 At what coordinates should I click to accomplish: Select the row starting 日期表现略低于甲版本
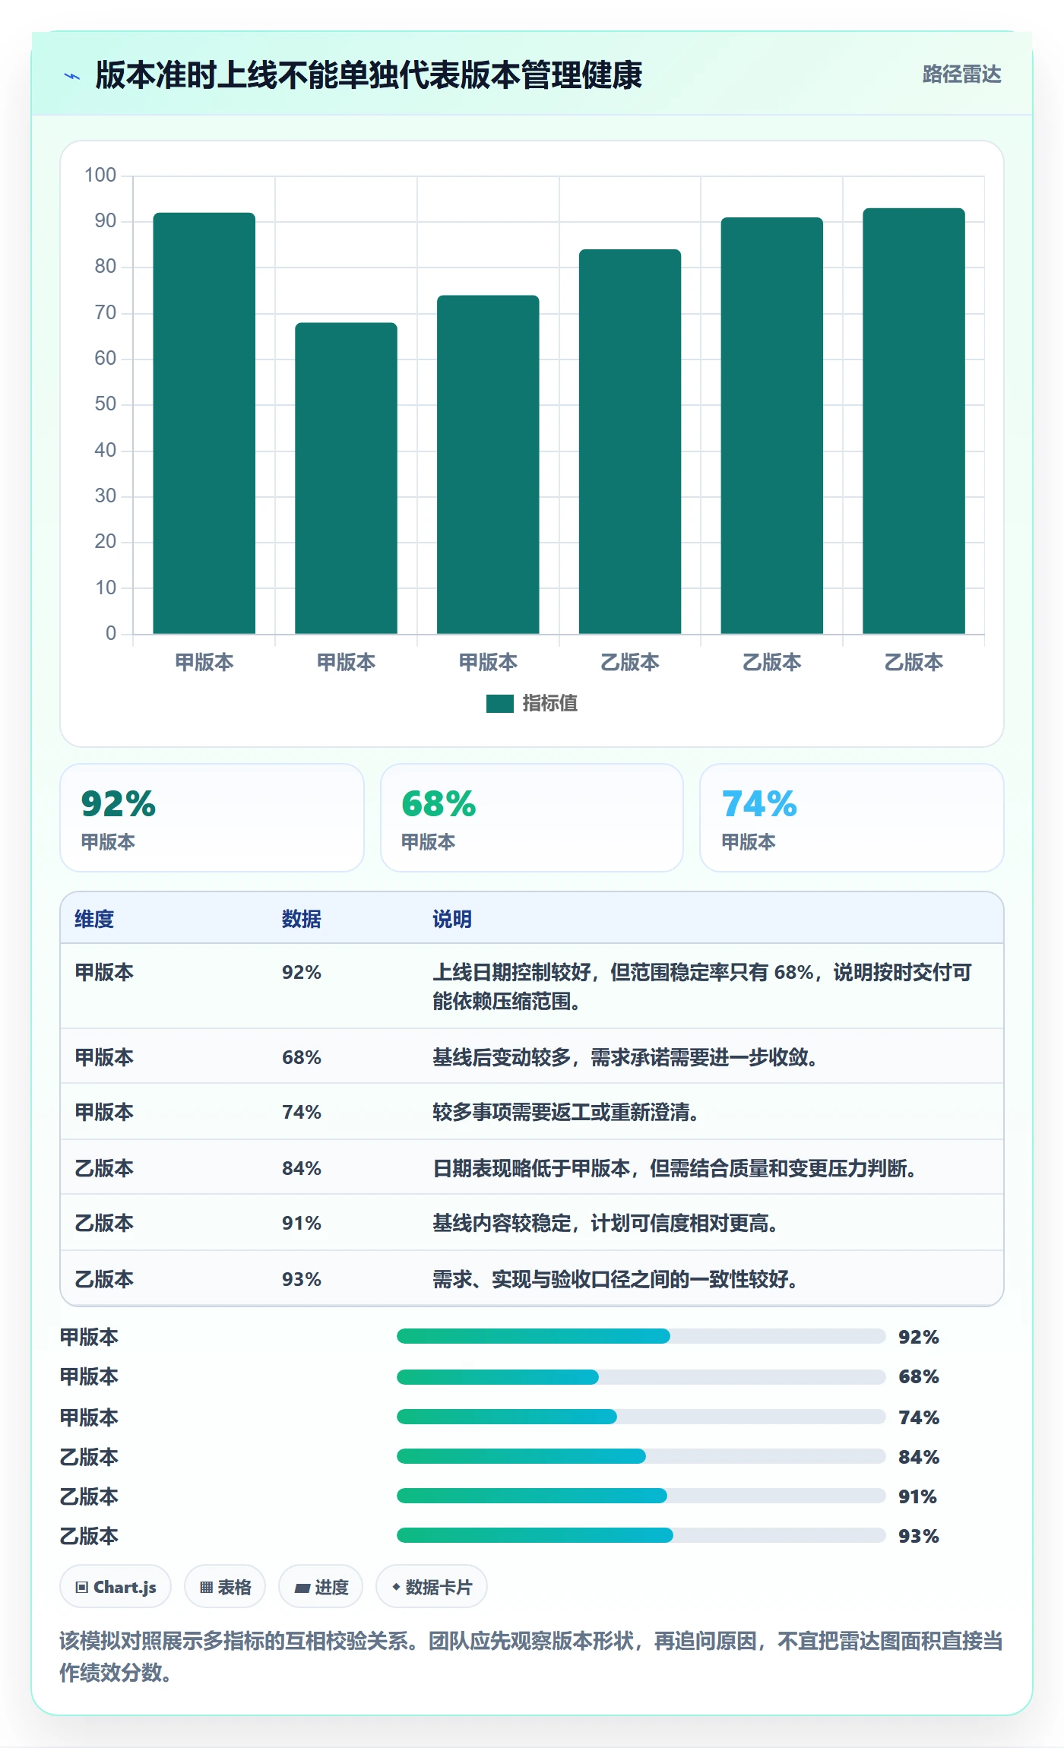532,1167
